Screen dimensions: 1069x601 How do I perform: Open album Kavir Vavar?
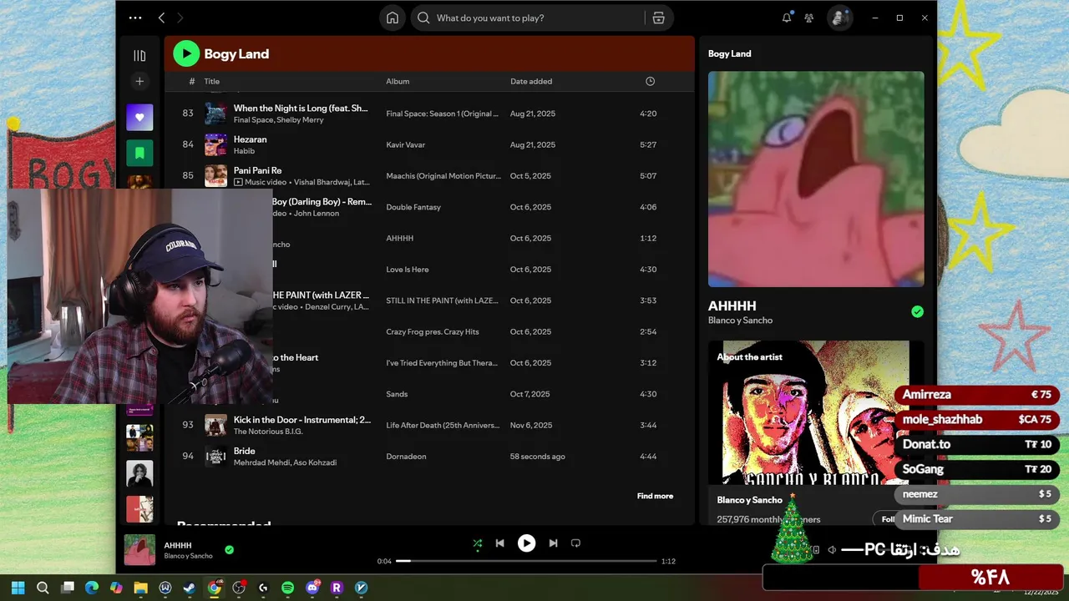point(405,144)
